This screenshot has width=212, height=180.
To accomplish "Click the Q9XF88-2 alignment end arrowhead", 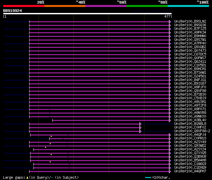I will pyautogui.click(x=140, y=131).
